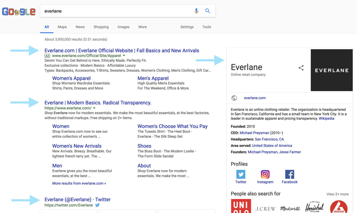Click the Uniqlo red logo thumbnail

(241, 207)
